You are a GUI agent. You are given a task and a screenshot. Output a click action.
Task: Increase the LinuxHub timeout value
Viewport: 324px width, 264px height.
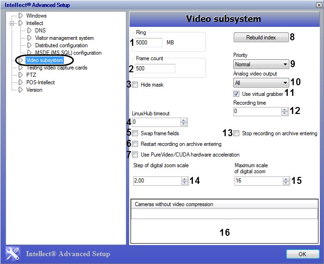click(x=184, y=120)
